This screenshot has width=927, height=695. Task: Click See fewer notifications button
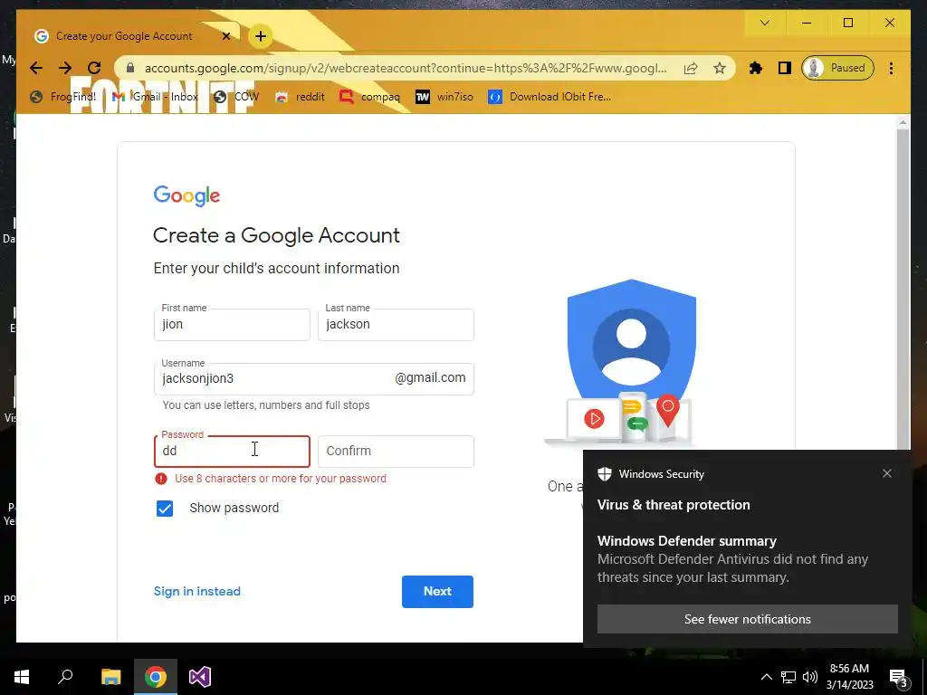(747, 619)
